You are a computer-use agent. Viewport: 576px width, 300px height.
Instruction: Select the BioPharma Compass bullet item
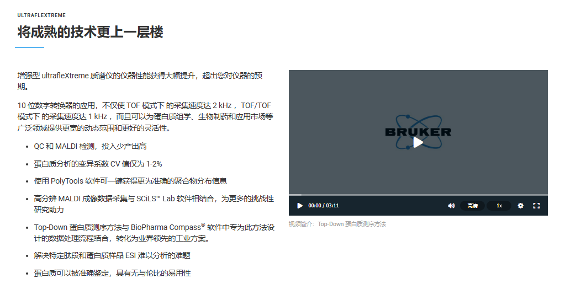pos(154,233)
